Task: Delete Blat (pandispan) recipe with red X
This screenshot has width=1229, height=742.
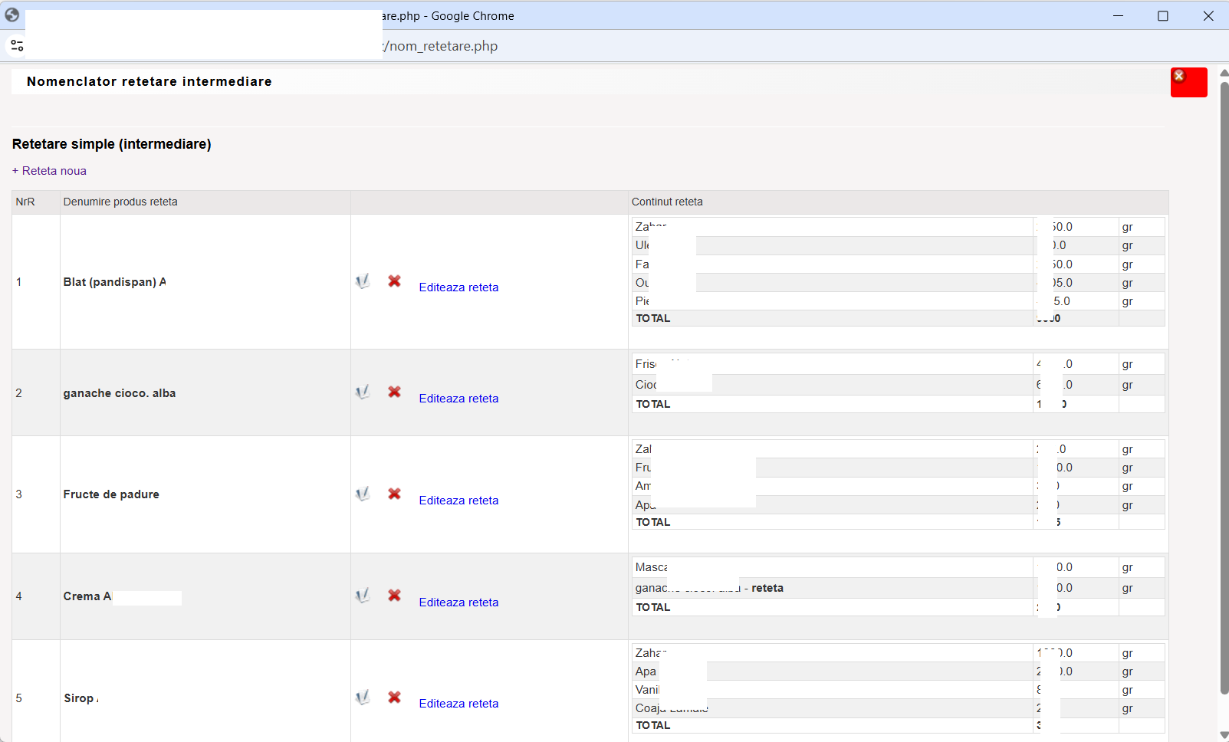Action: coord(394,281)
